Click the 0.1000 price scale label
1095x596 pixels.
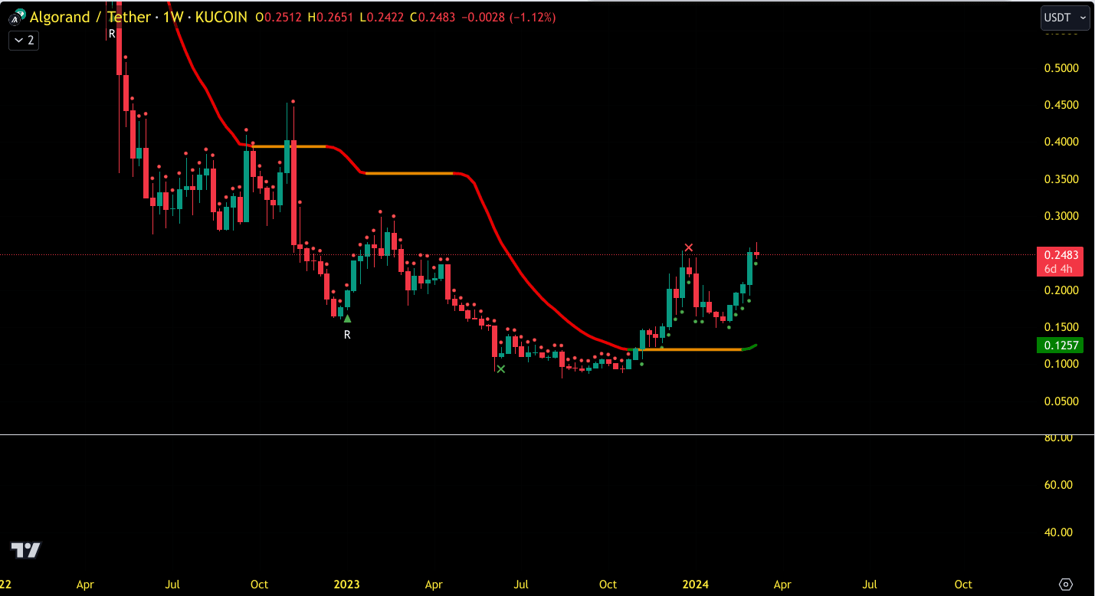coord(1061,364)
